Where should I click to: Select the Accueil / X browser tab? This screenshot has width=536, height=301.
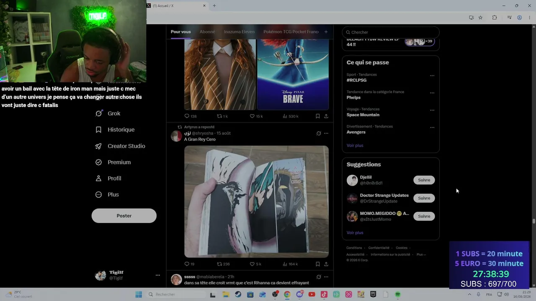point(177,6)
